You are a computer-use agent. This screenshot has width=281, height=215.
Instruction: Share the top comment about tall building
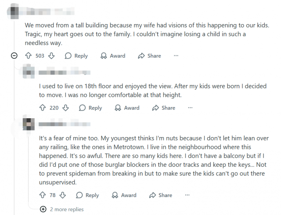click(x=149, y=56)
